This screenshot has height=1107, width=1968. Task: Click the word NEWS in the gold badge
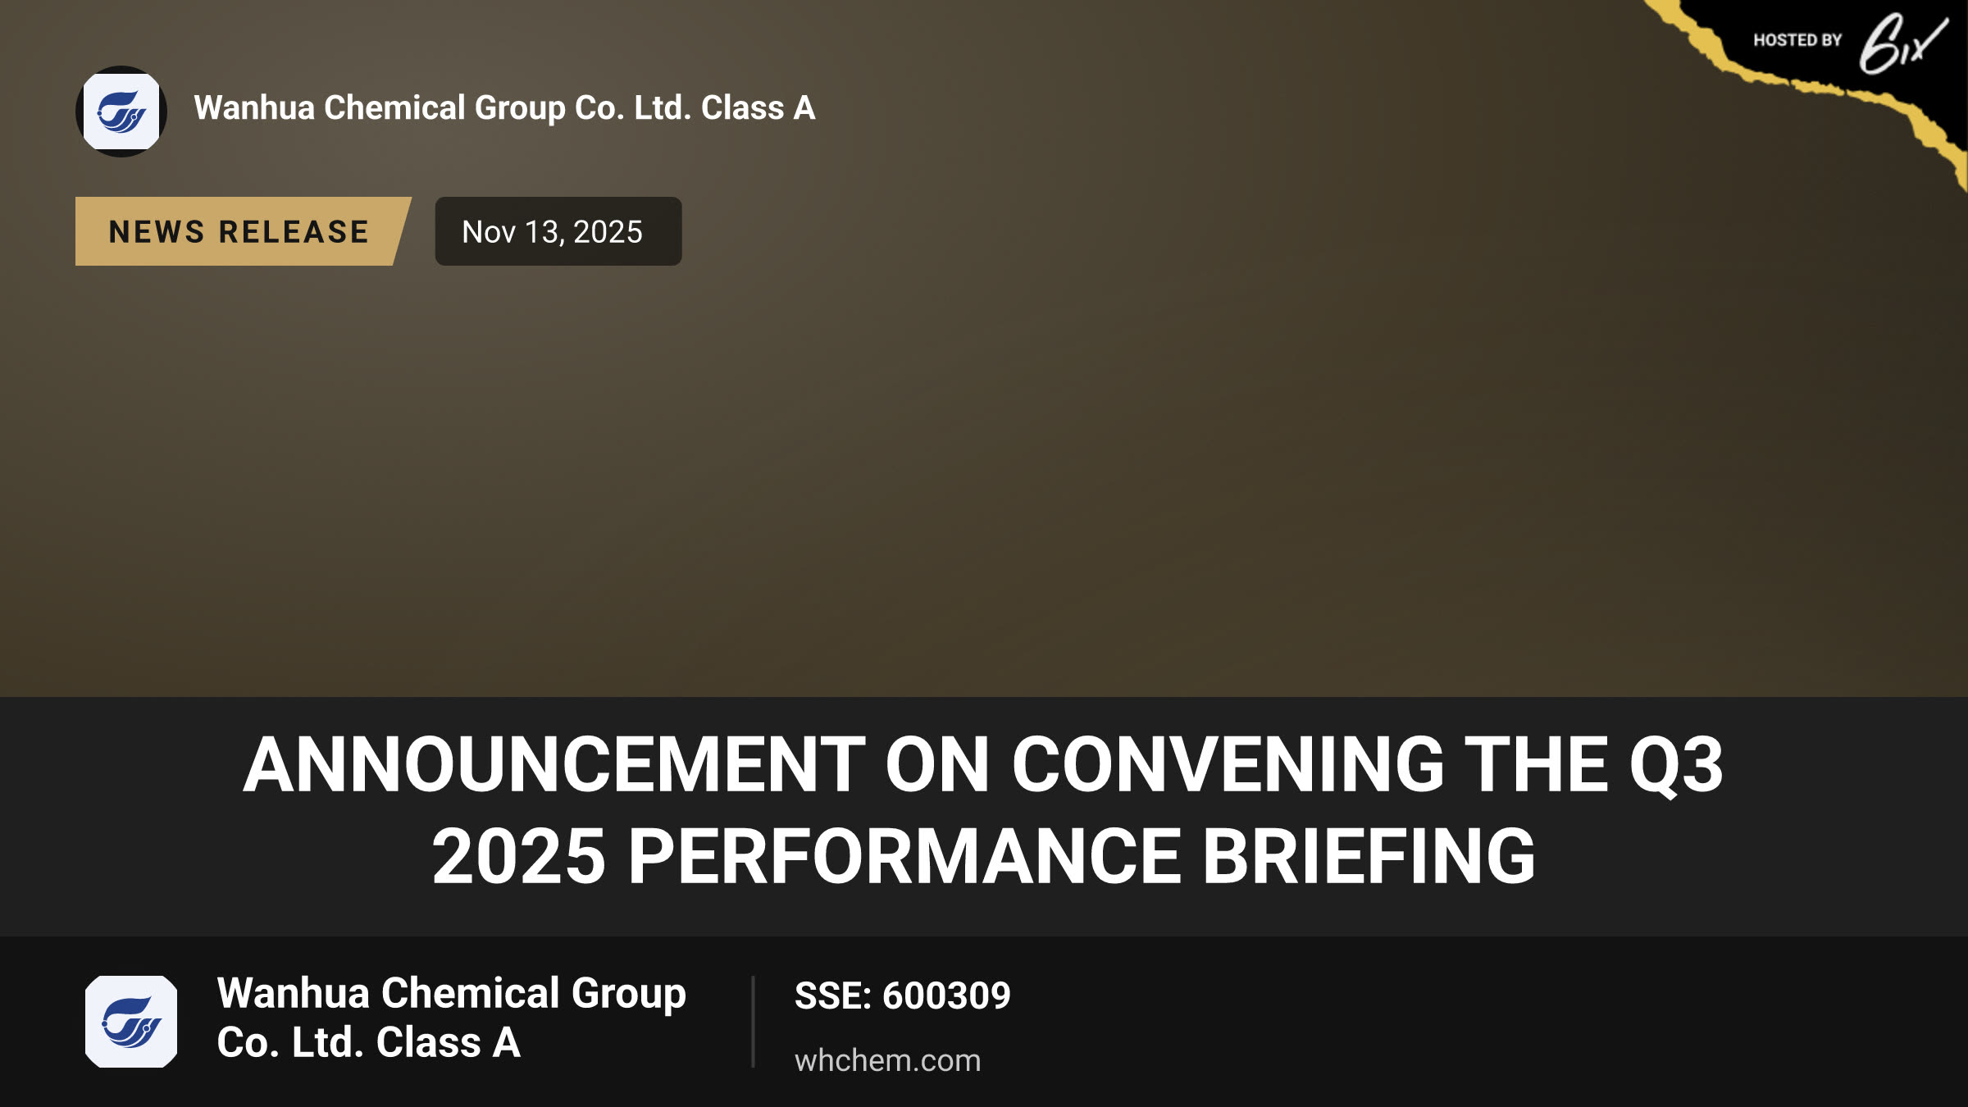click(x=157, y=232)
